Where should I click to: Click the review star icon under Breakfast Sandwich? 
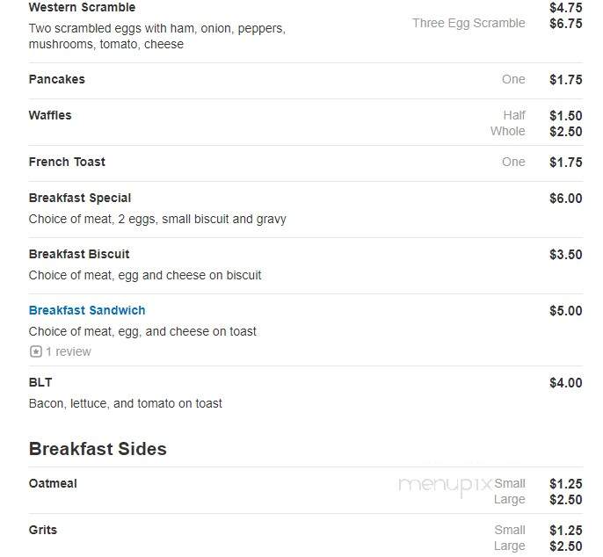click(x=36, y=351)
